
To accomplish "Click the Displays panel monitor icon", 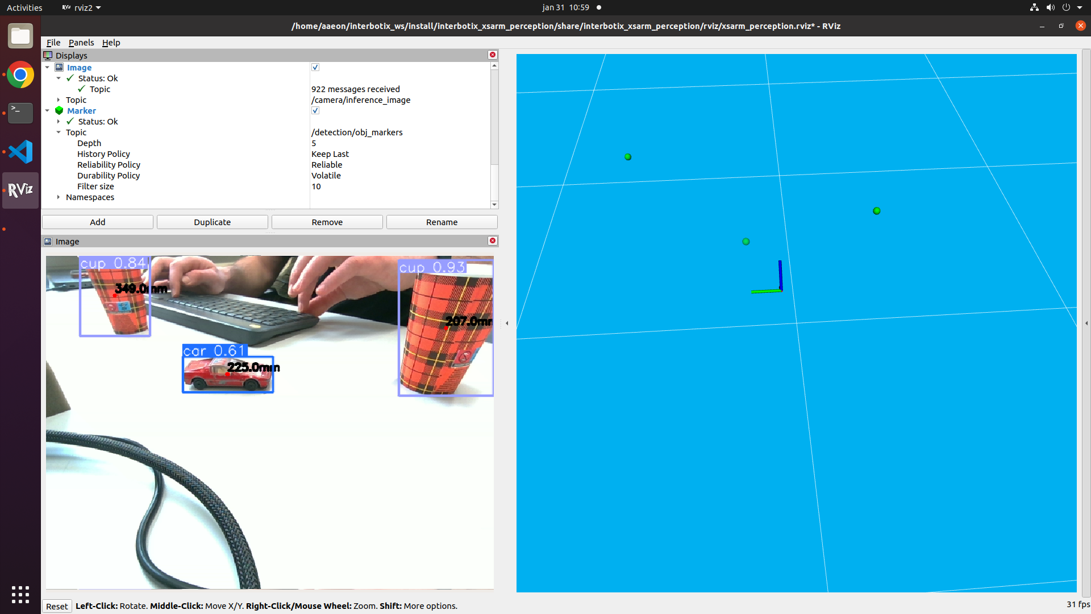I will pyautogui.click(x=48, y=55).
